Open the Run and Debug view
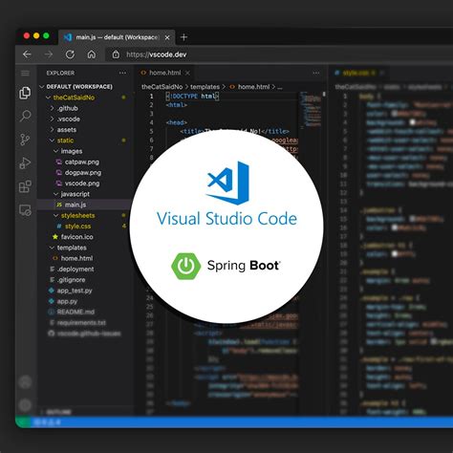The image size is (453, 453). [x=25, y=162]
